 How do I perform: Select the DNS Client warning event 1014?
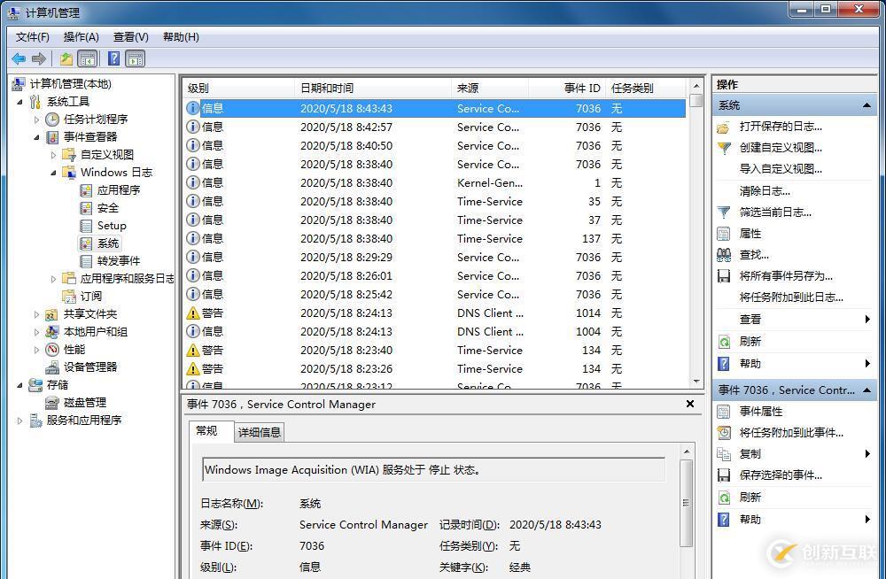click(435, 313)
